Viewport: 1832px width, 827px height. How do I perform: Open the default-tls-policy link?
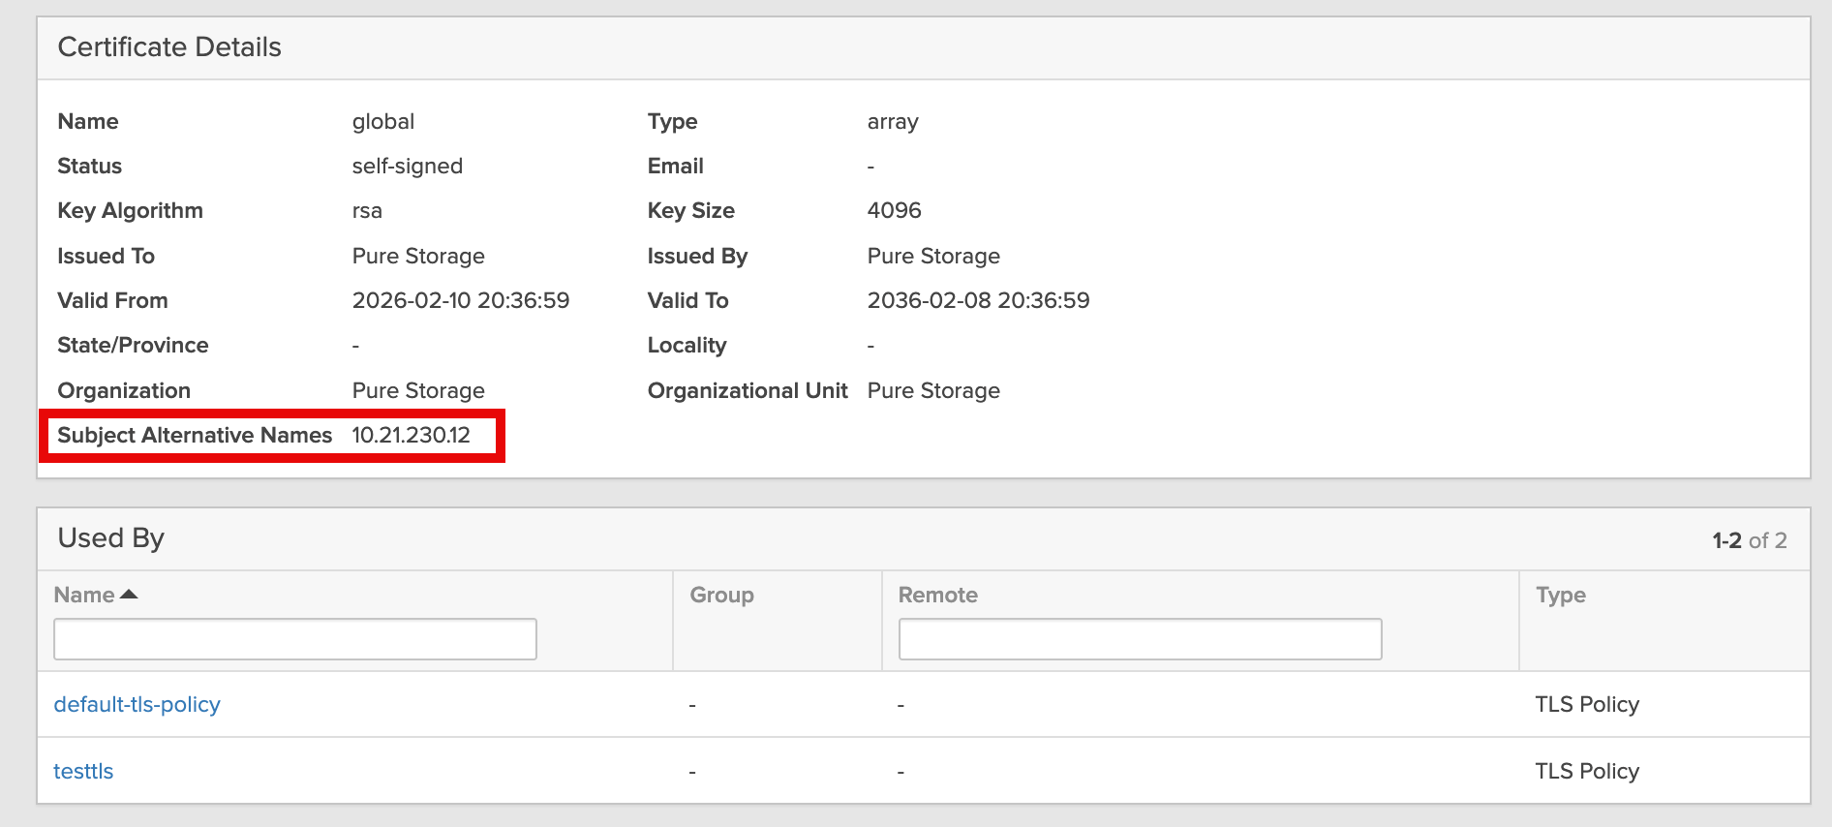pos(137,704)
